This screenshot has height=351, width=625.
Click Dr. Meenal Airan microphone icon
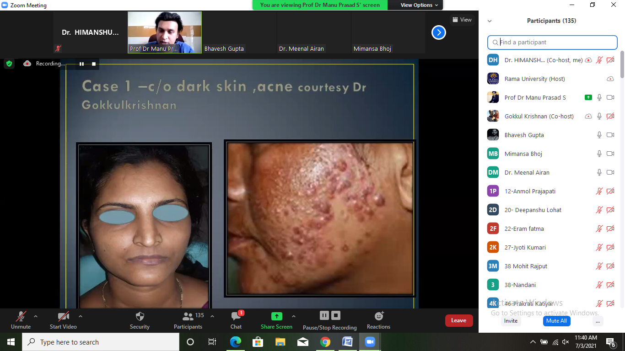point(599,172)
